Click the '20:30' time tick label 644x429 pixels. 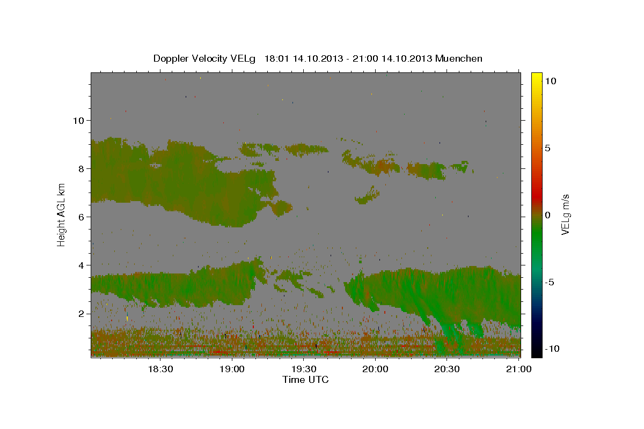pos(447,369)
